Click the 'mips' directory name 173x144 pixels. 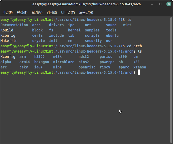coord(57,67)
